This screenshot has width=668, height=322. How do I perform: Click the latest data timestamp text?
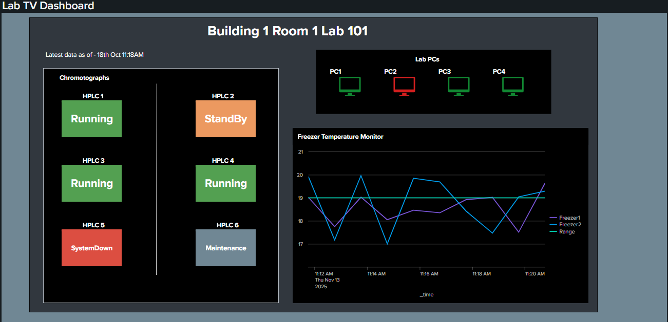point(94,54)
